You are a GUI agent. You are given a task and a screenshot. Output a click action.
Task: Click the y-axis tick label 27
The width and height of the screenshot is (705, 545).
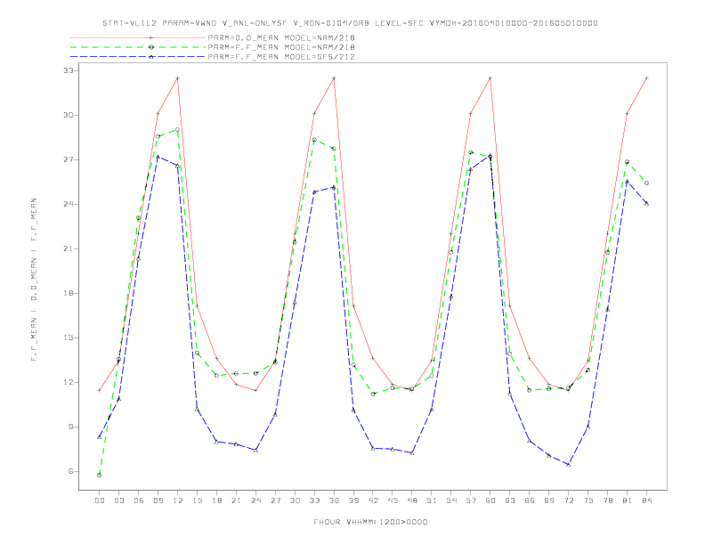[68, 159]
